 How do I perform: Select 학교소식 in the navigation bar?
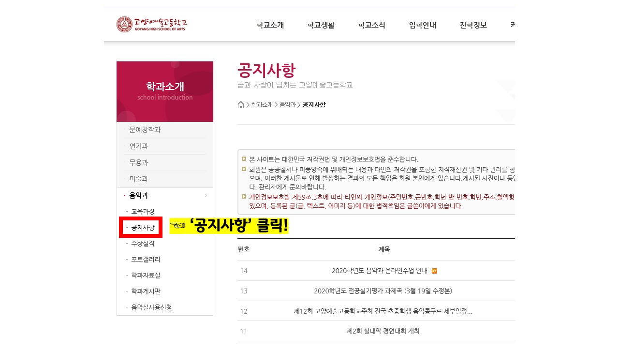point(371,25)
